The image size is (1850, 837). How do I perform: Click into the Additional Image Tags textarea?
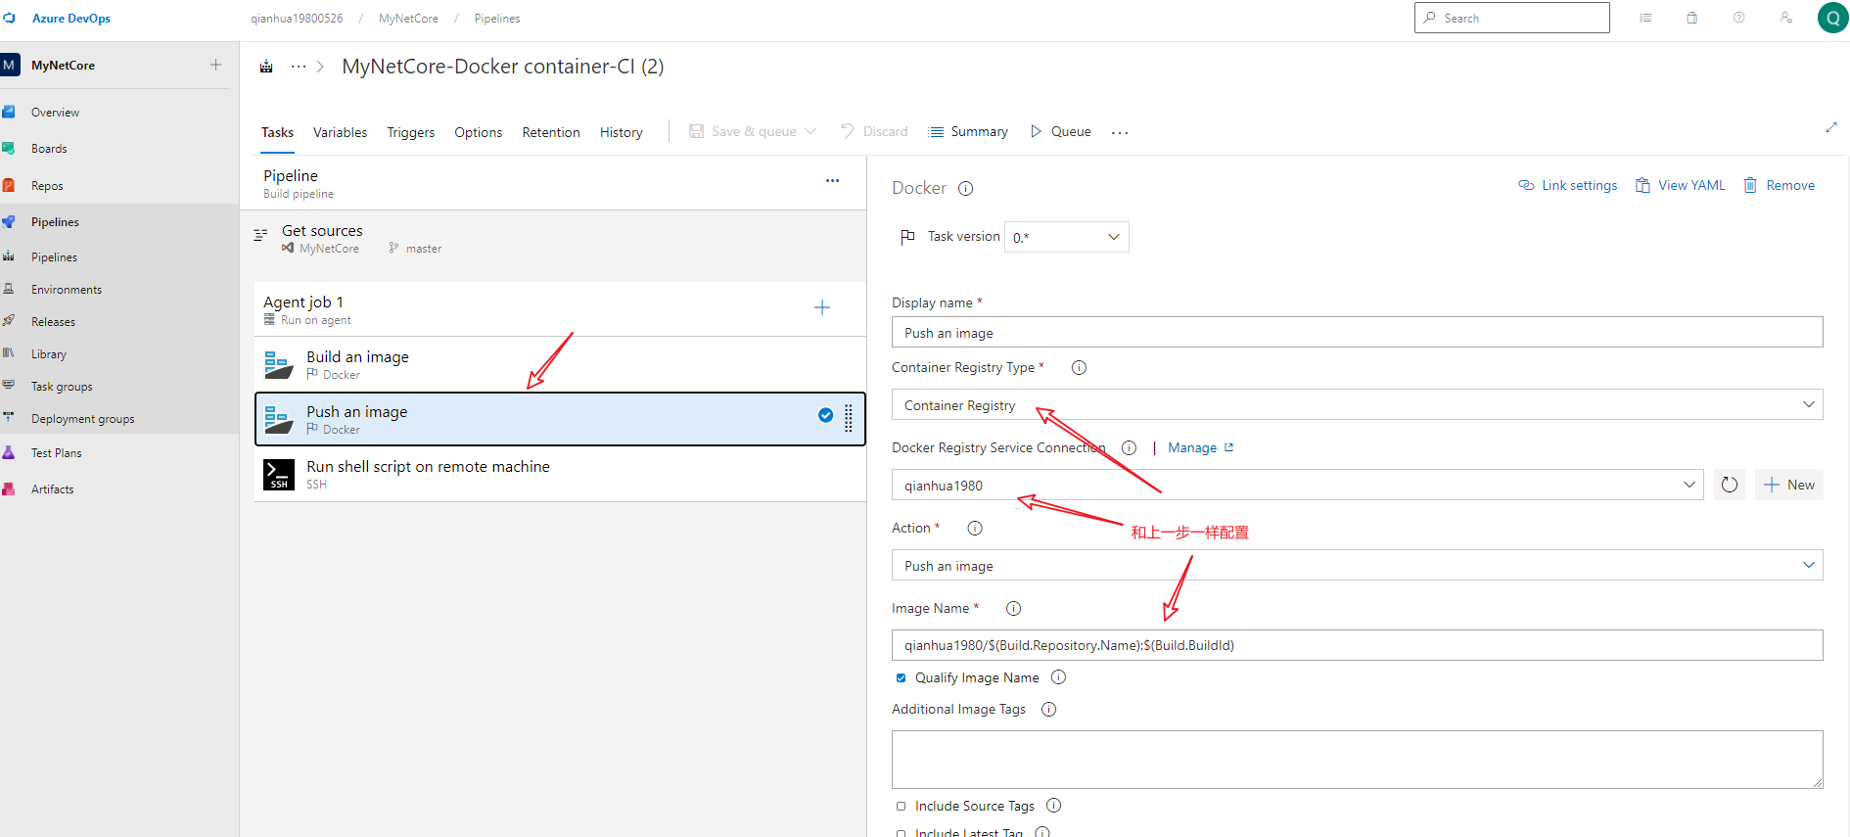point(1356,759)
